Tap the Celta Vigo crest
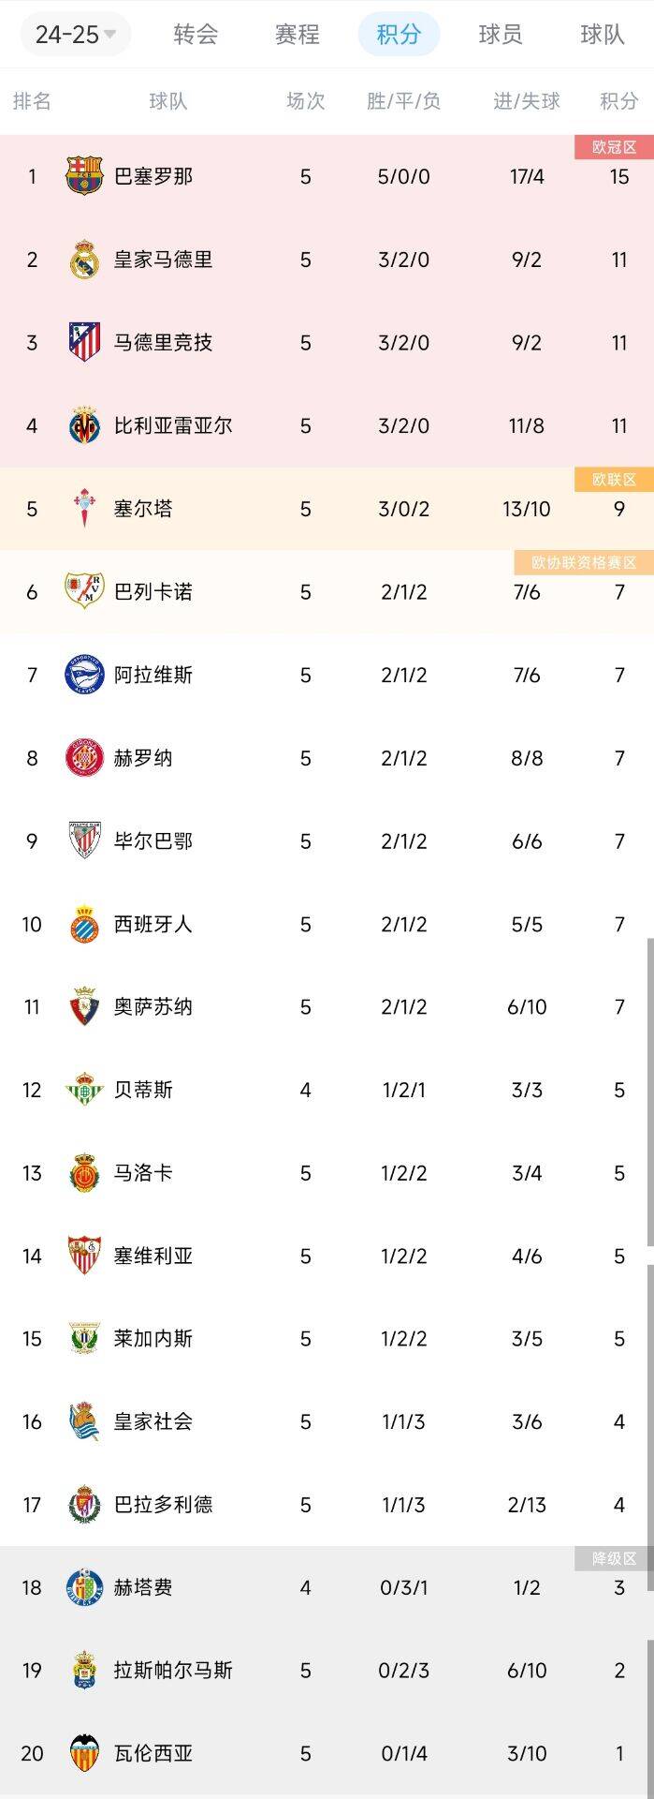Viewport: 654px width, 1799px height. (x=84, y=509)
